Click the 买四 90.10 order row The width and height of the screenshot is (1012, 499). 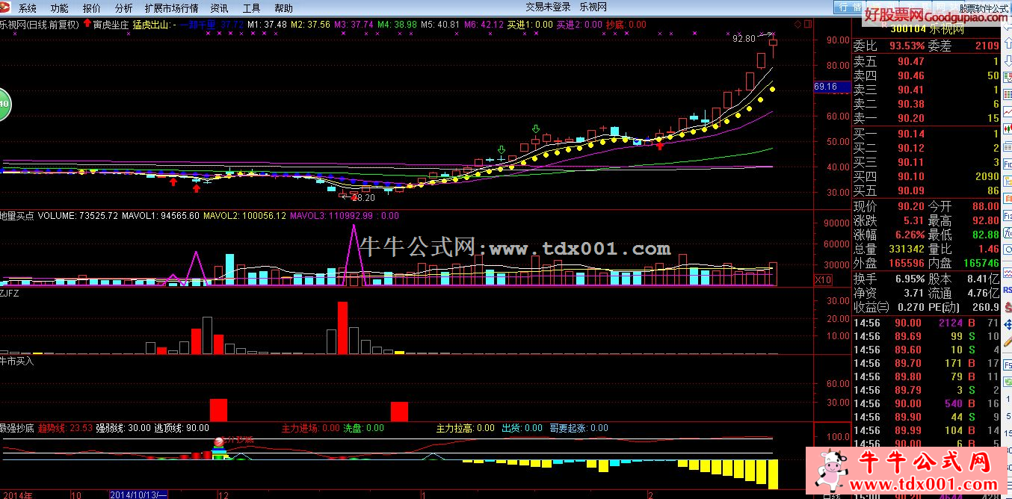(926, 177)
